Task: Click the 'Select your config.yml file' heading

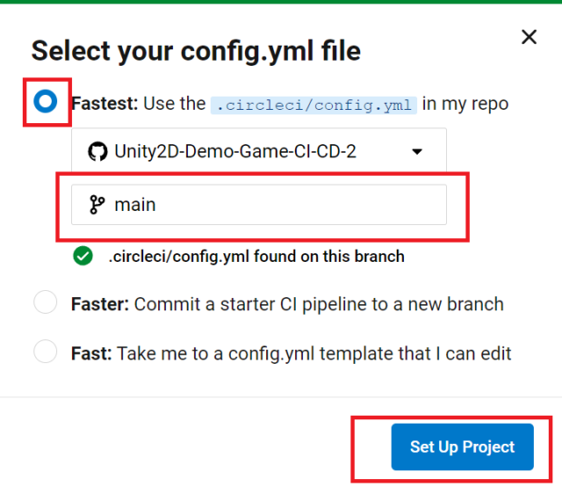Action: 196,51
